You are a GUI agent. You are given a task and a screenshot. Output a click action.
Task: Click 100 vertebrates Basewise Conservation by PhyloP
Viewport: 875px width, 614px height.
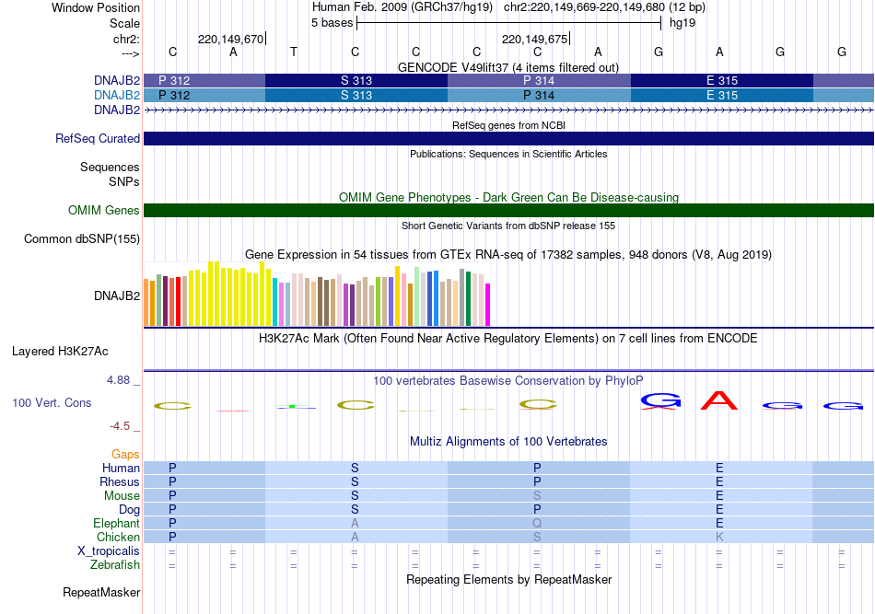click(508, 381)
